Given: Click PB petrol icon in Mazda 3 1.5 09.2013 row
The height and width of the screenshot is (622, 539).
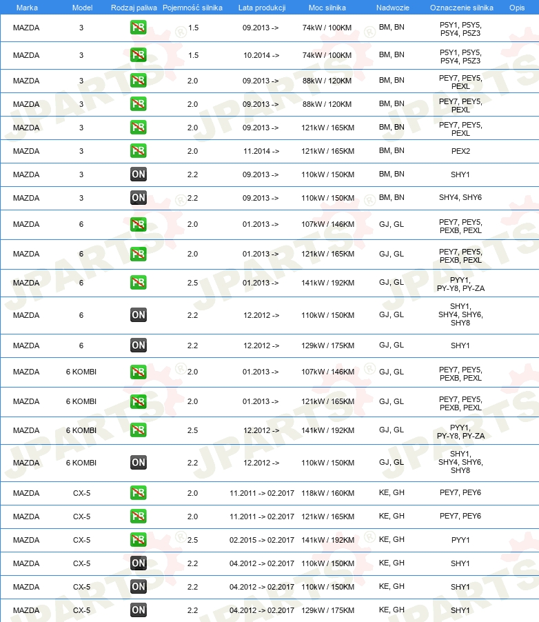Looking at the screenshot, I should [139, 28].
